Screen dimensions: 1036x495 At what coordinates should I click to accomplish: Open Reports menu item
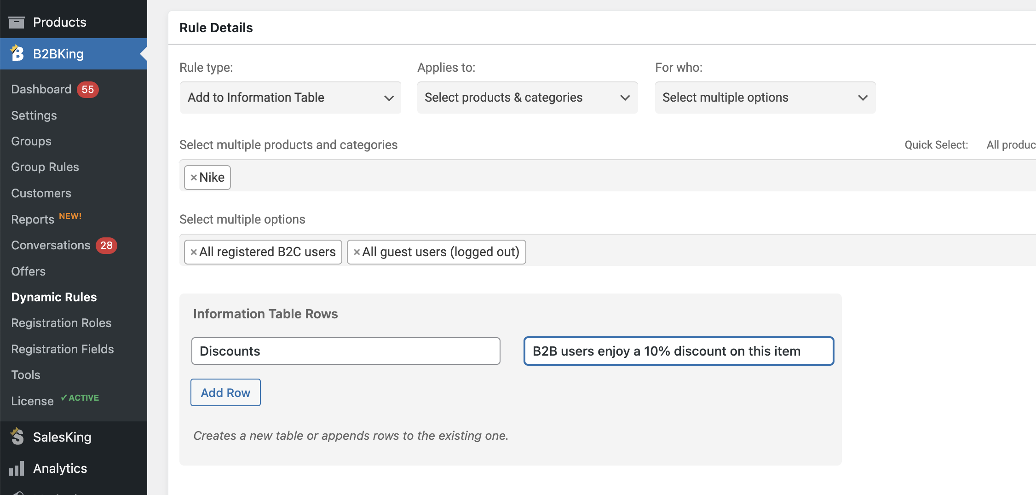pos(33,219)
